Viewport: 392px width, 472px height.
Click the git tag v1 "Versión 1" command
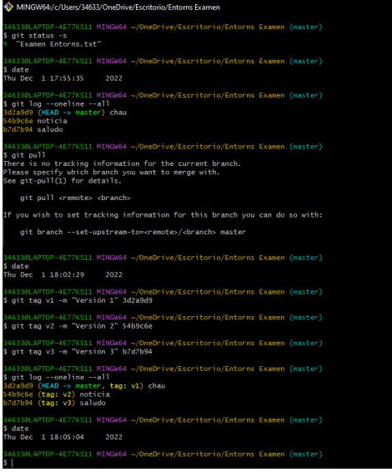pos(78,300)
